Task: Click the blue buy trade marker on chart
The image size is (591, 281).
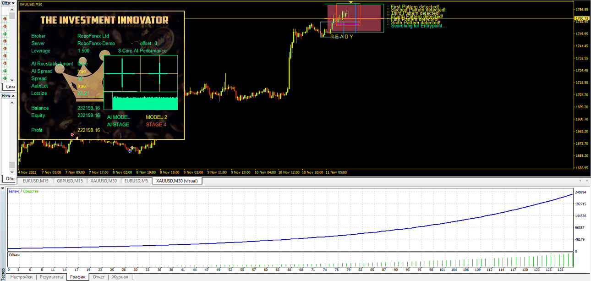Action: [x=130, y=151]
